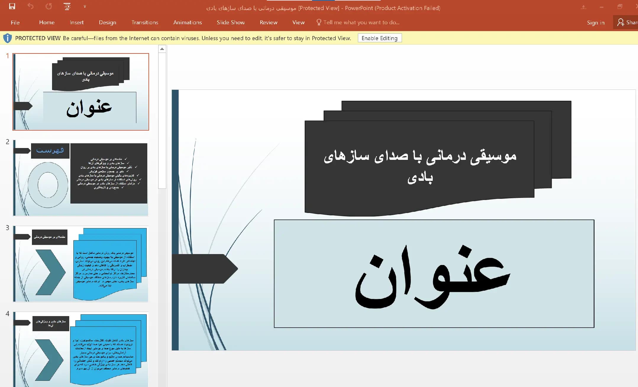The height and width of the screenshot is (387, 638).
Task: Click the Tell me lightbulb icon
Action: click(x=319, y=22)
